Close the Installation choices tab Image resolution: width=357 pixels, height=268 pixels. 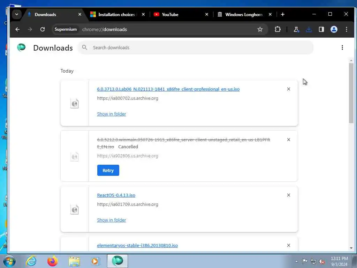pos(143,14)
